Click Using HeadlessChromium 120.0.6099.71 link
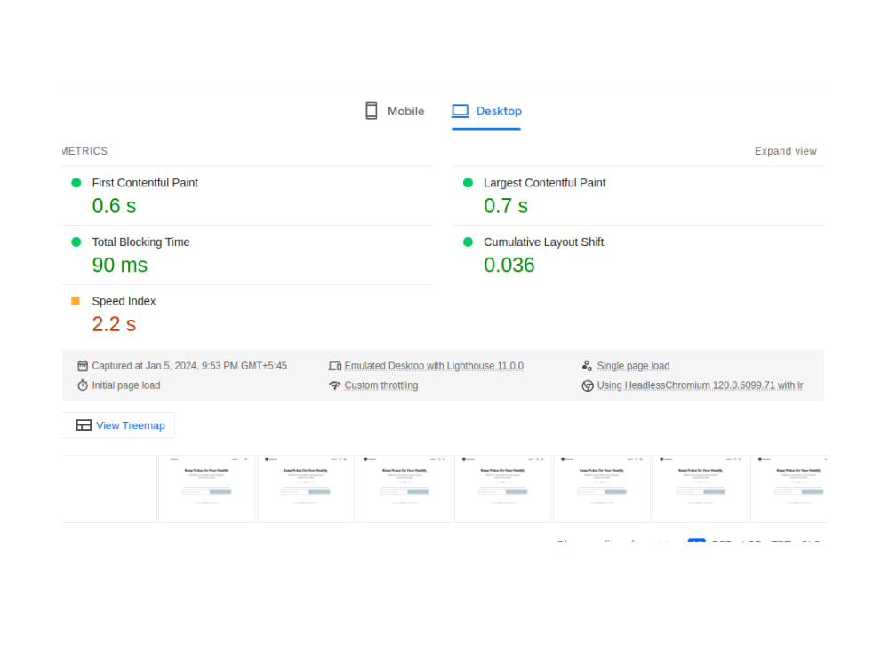This screenshot has height=666, width=889. (700, 385)
